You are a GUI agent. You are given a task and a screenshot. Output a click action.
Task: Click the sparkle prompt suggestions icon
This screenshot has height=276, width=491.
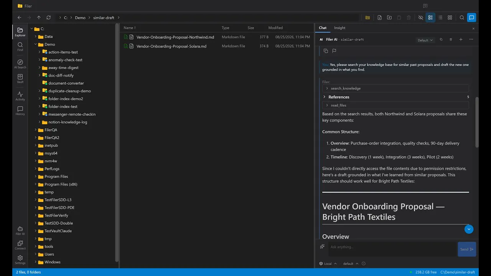[322, 246]
